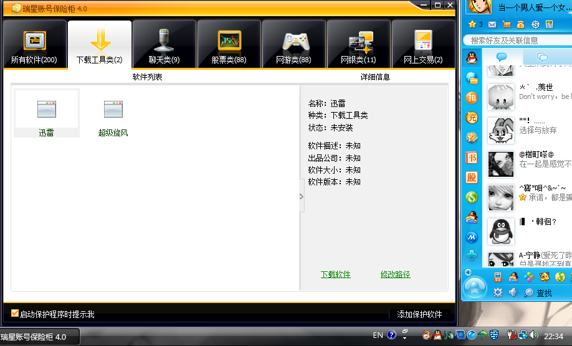Select the 网上交易(2) tab
Viewport: 572px width, 346px height.
[x=423, y=44]
